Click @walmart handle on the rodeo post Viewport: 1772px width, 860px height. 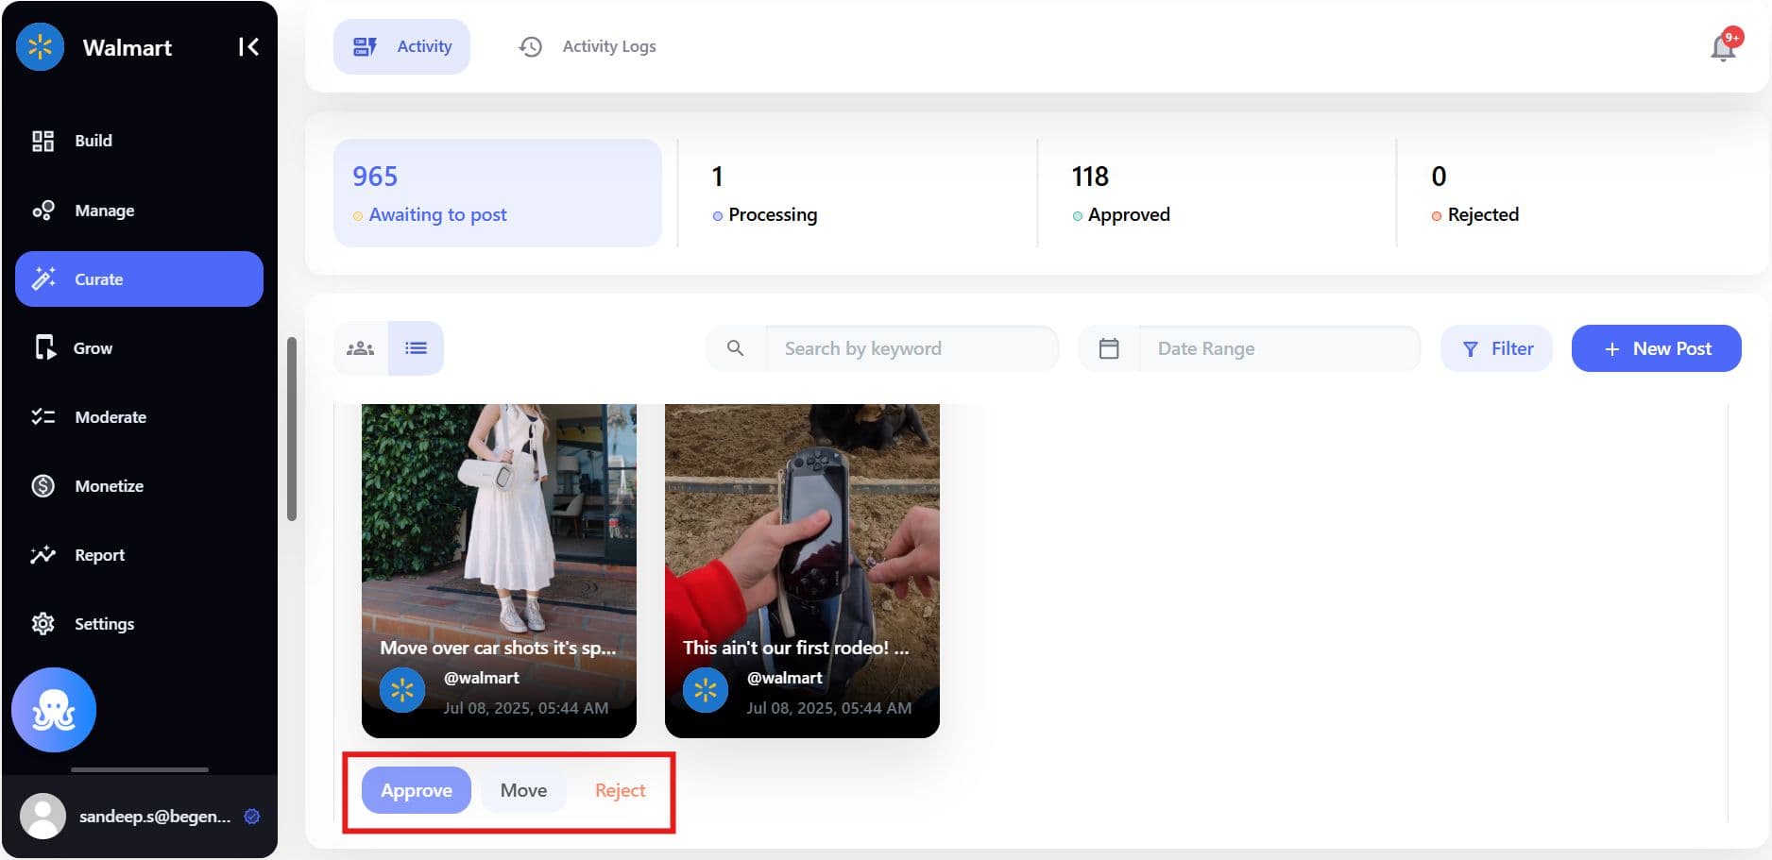(785, 678)
